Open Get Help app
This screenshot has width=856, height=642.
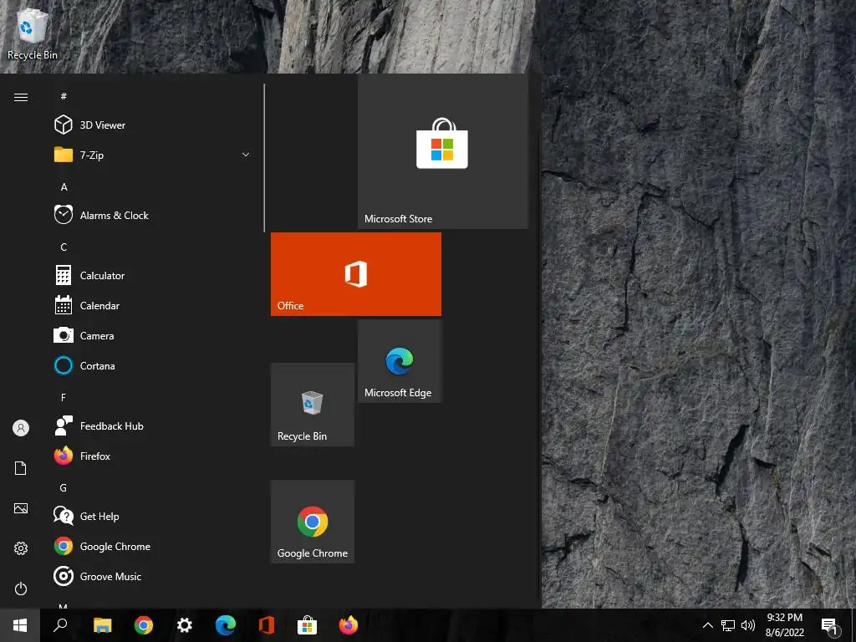154,516
